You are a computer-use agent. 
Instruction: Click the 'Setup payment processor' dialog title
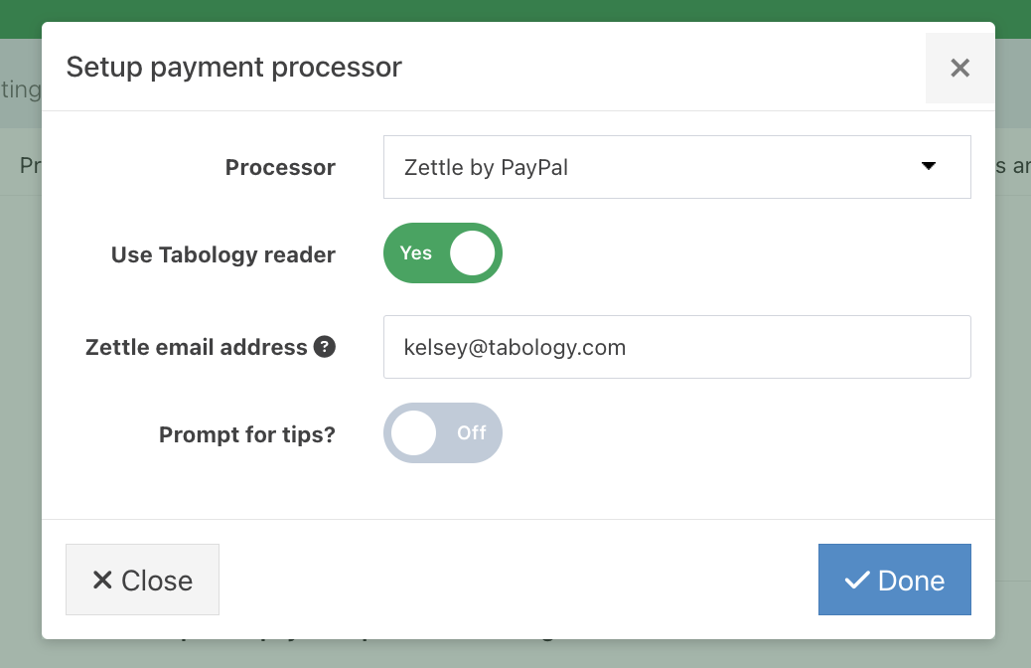(x=234, y=68)
